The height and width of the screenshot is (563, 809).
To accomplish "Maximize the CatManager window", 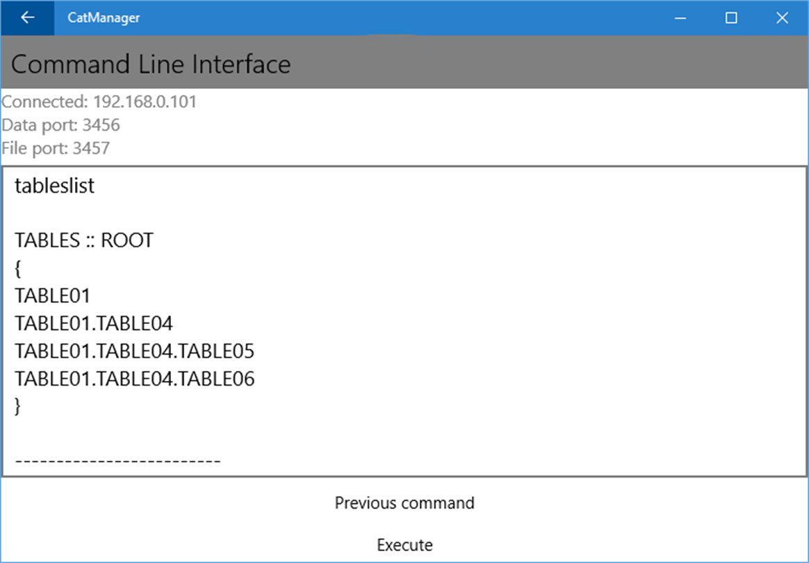I will (731, 18).
